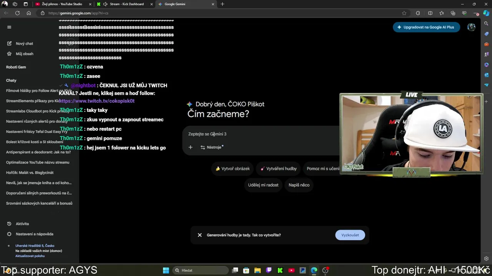The image size is (492, 276).
Task: Close the Google Gemini tab
Action: coord(213,4)
